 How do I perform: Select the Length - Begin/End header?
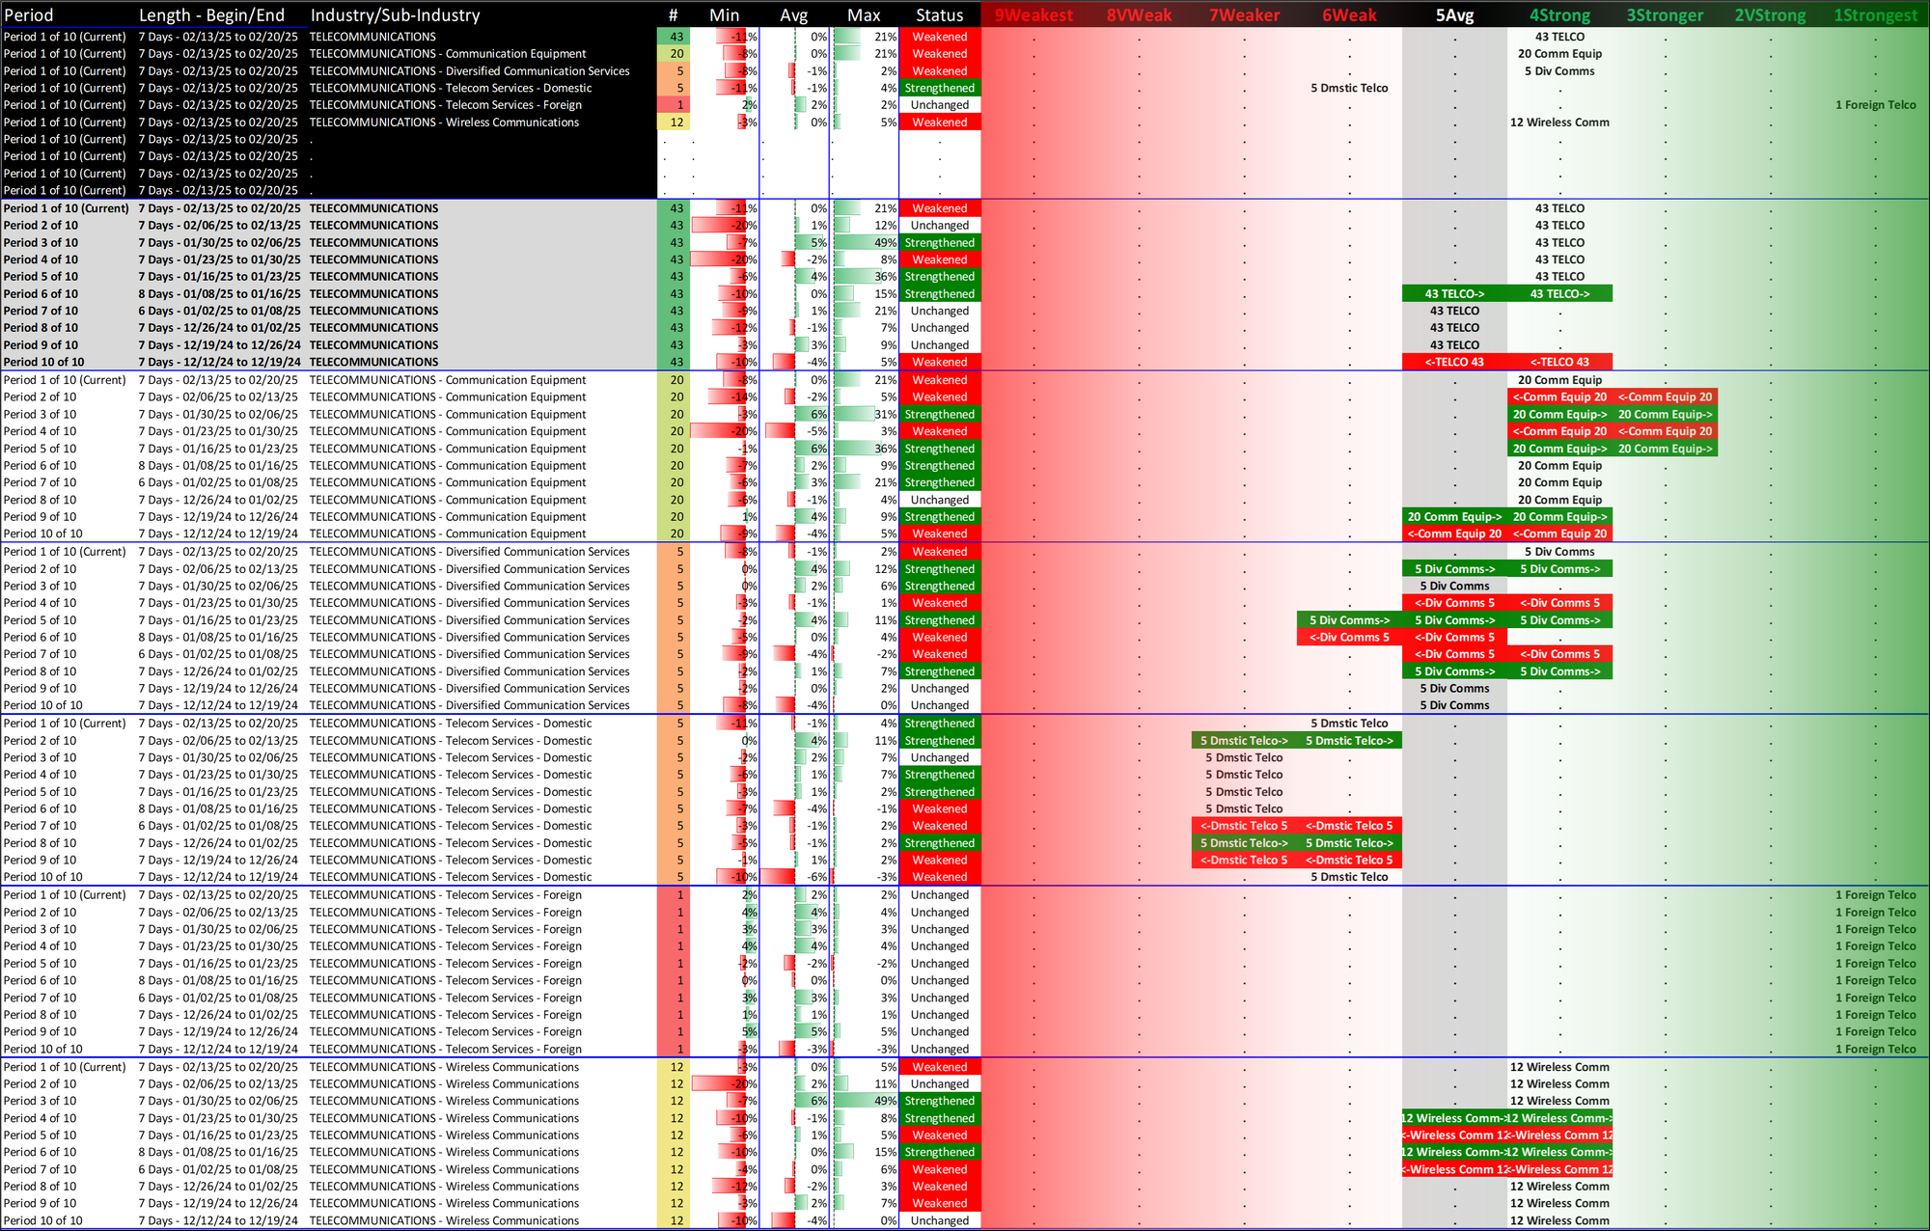click(211, 15)
